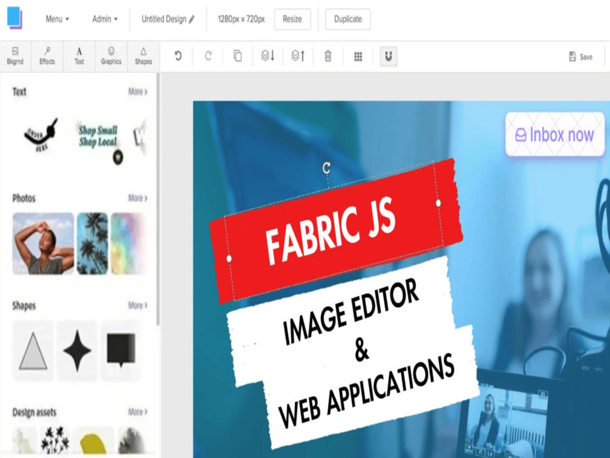Screen dimensions: 610x458
Task: Open More link for Shapes section
Action: [138, 305]
